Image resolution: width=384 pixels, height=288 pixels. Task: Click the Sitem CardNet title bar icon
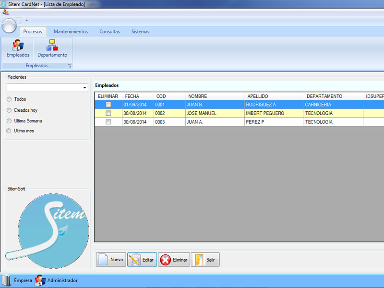pos(3,4)
